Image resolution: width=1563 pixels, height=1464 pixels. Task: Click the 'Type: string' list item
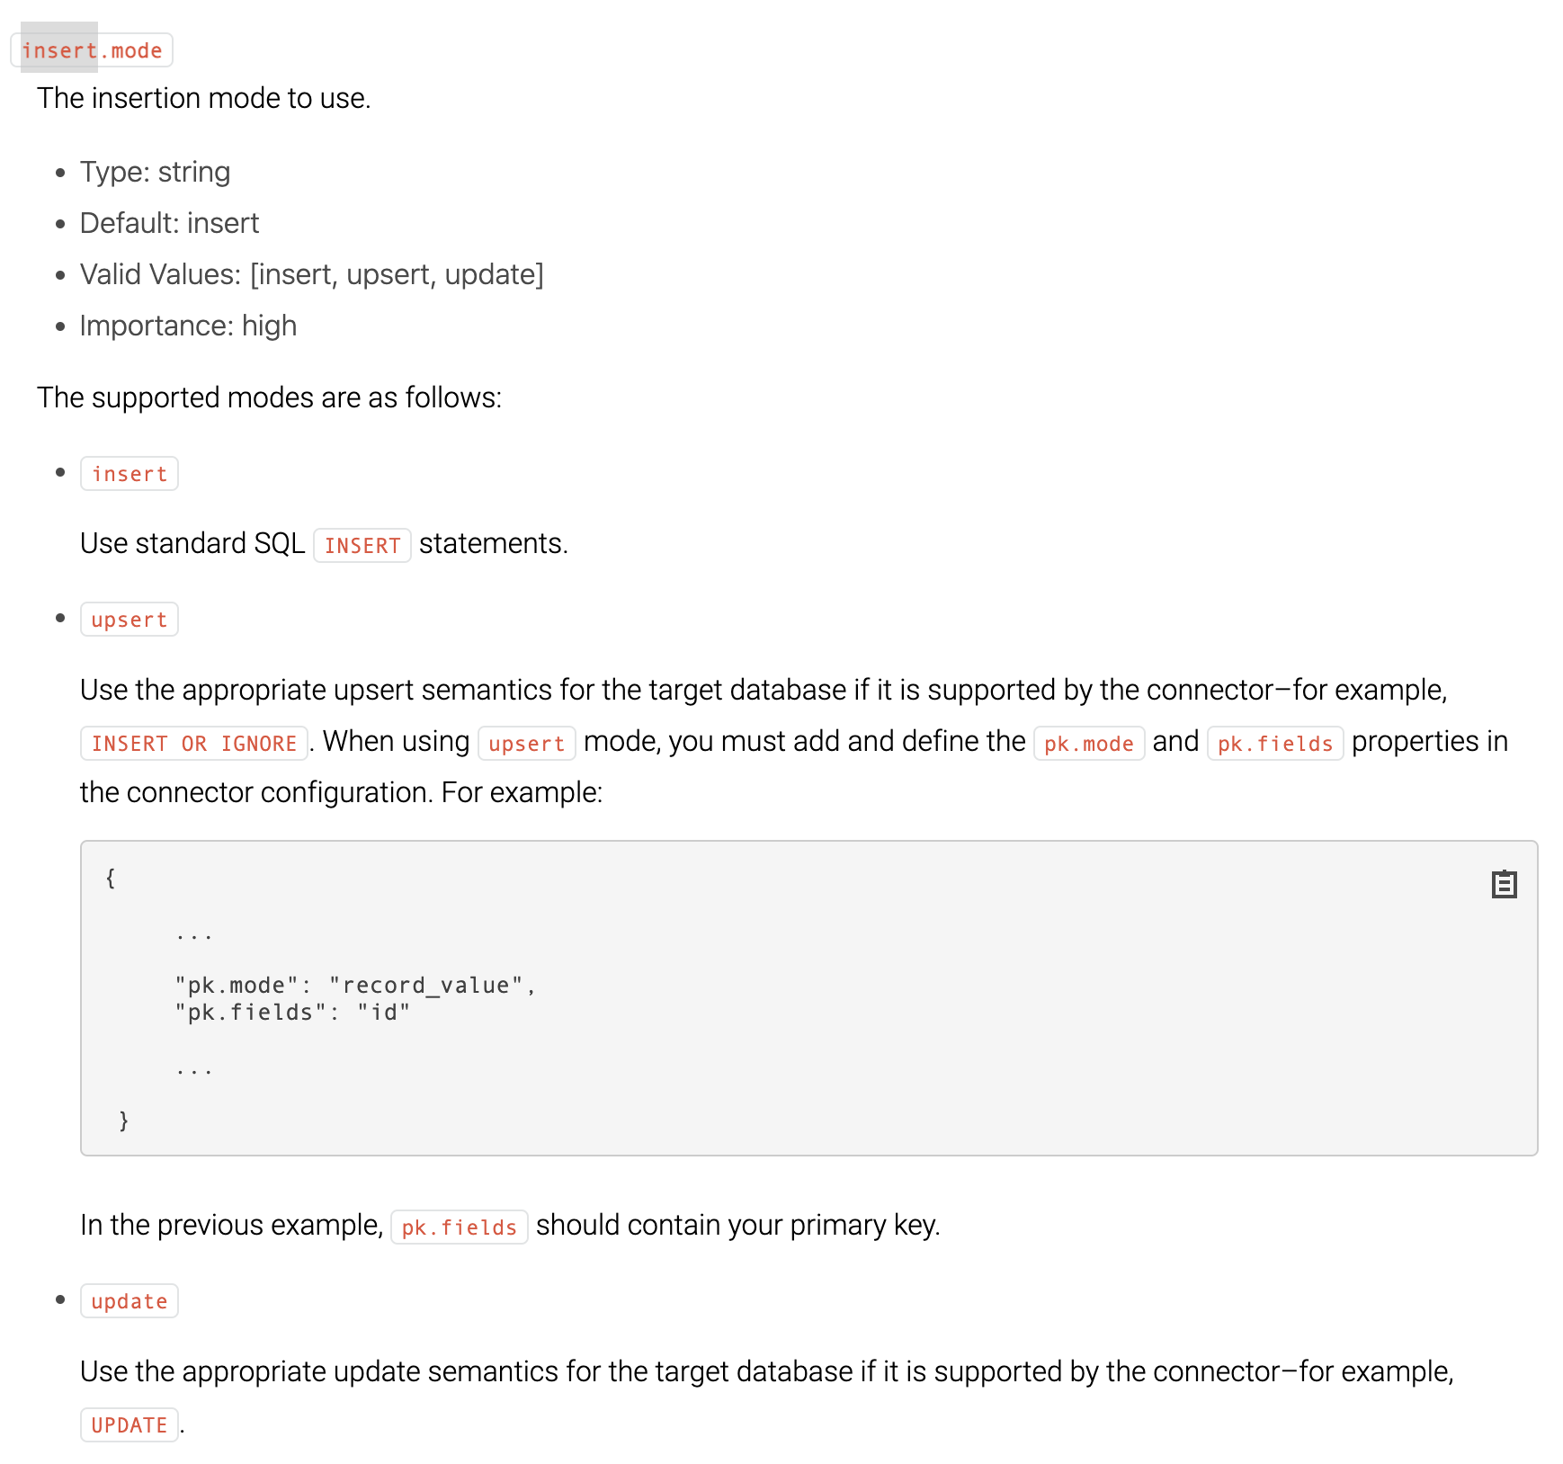155,172
